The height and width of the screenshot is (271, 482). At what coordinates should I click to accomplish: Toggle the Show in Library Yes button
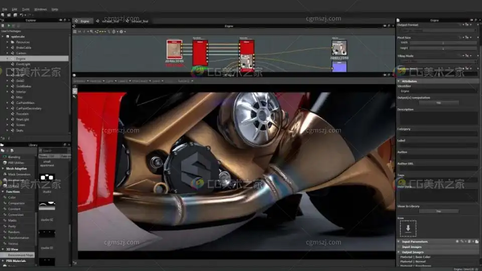click(x=438, y=211)
